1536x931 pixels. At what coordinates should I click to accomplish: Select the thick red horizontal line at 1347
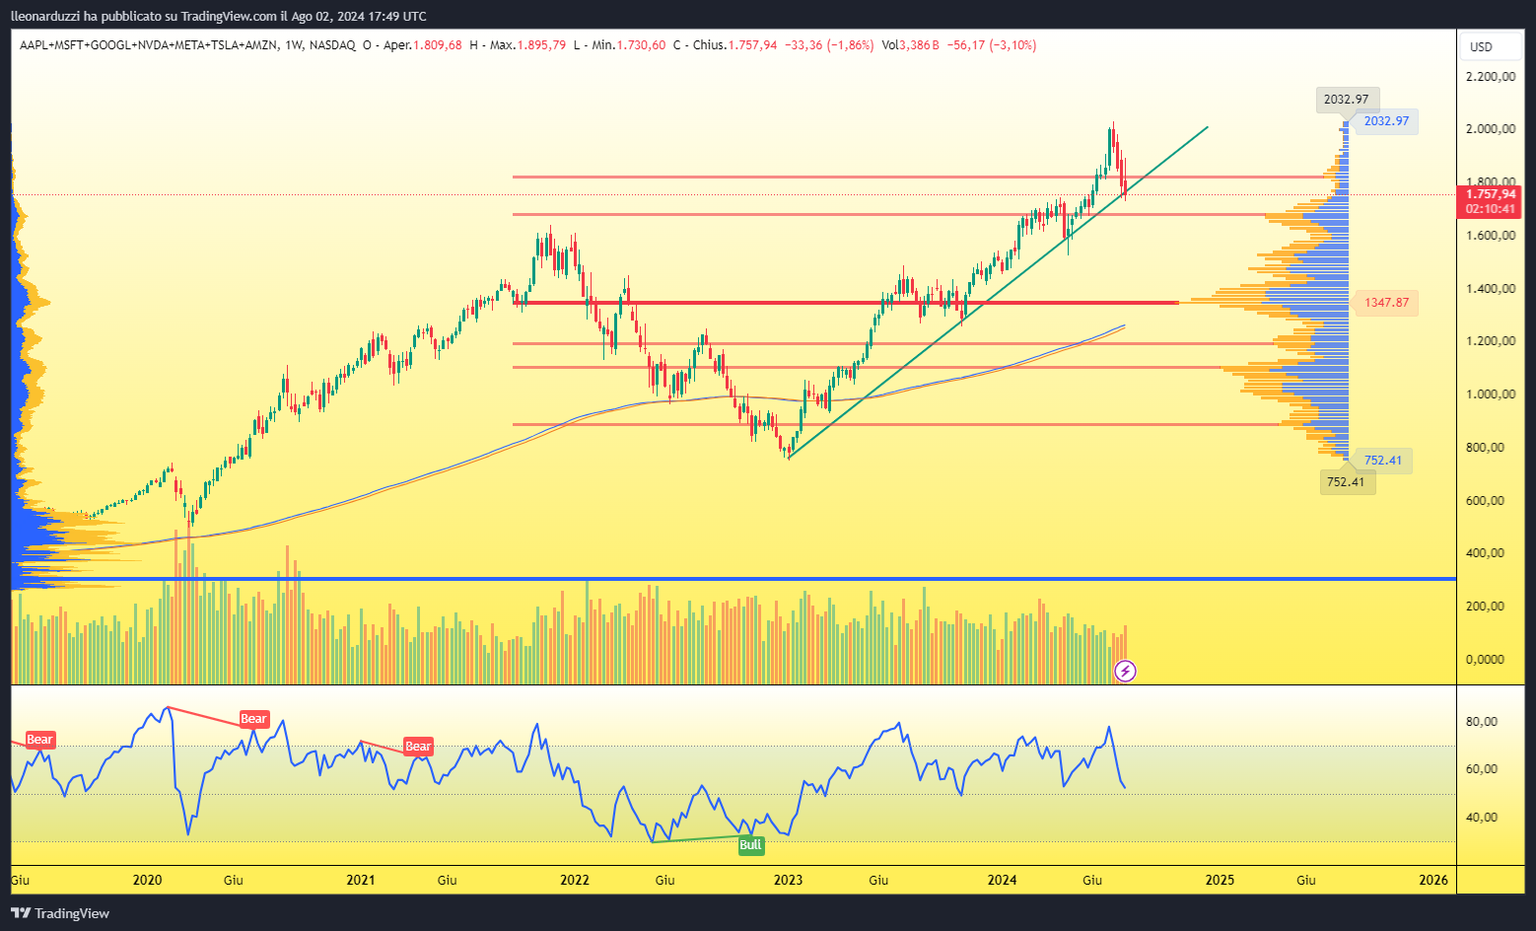[846, 303]
